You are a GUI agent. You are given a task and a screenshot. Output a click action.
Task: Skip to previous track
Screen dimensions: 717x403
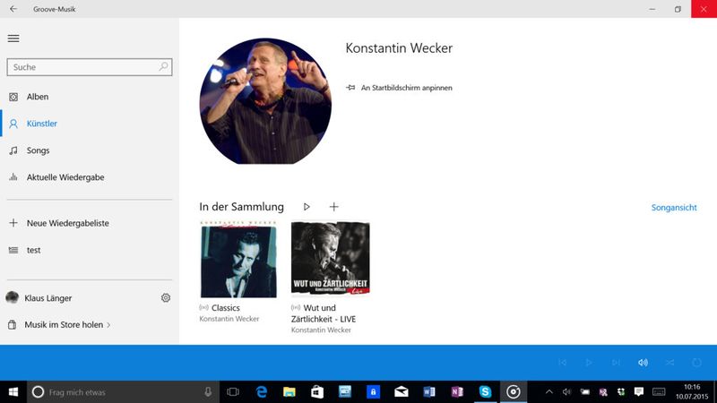point(562,363)
